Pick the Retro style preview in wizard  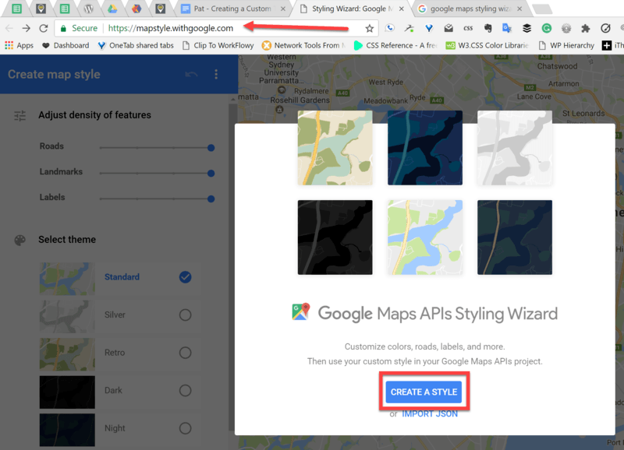pos(335,148)
